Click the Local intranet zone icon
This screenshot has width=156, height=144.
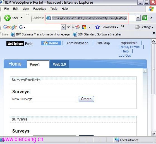point(117,140)
